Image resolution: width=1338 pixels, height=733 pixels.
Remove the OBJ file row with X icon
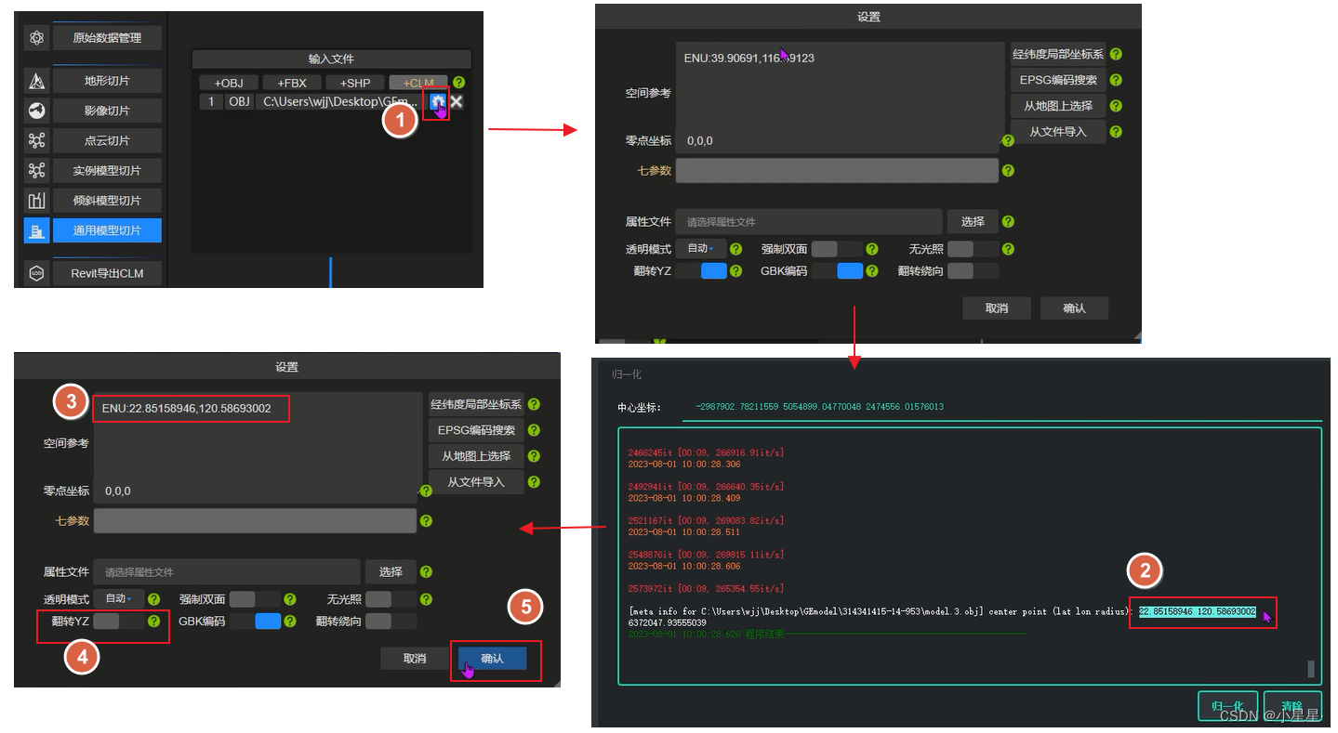tap(457, 101)
